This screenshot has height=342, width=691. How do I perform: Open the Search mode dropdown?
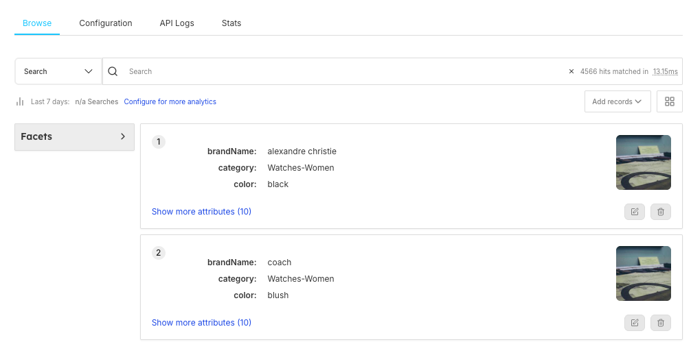coord(58,71)
